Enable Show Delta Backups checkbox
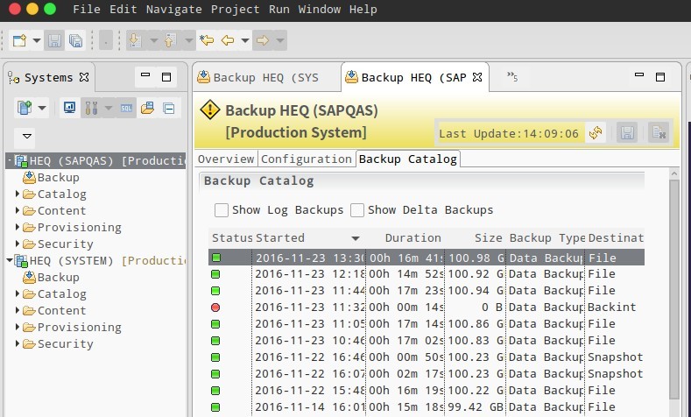The width and height of the screenshot is (691, 417). [357, 210]
